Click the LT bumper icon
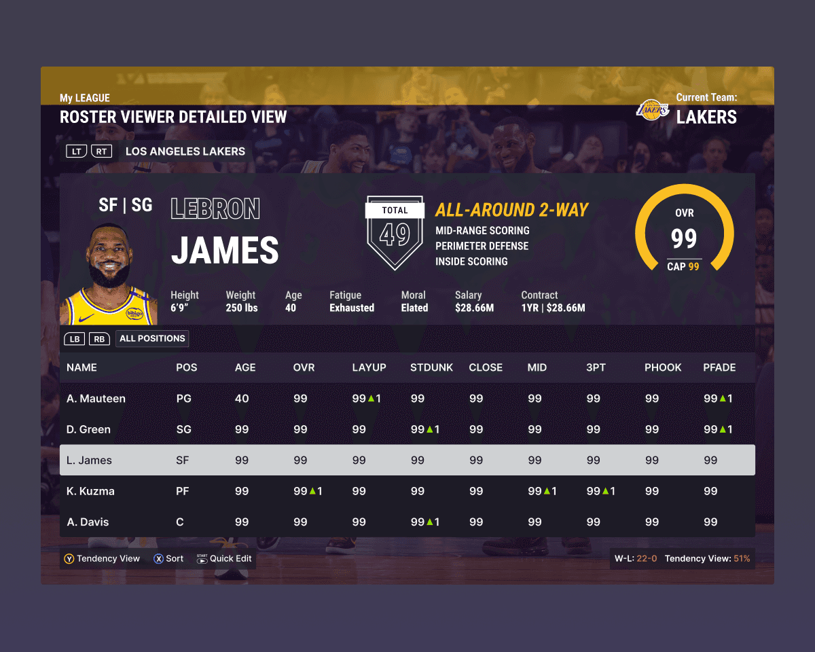815x652 pixels. pyautogui.click(x=76, y=151)
